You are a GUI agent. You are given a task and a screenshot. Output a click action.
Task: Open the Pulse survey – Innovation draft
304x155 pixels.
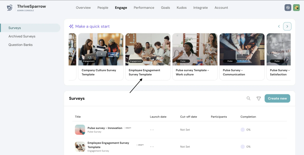click(x=105, y=128)
